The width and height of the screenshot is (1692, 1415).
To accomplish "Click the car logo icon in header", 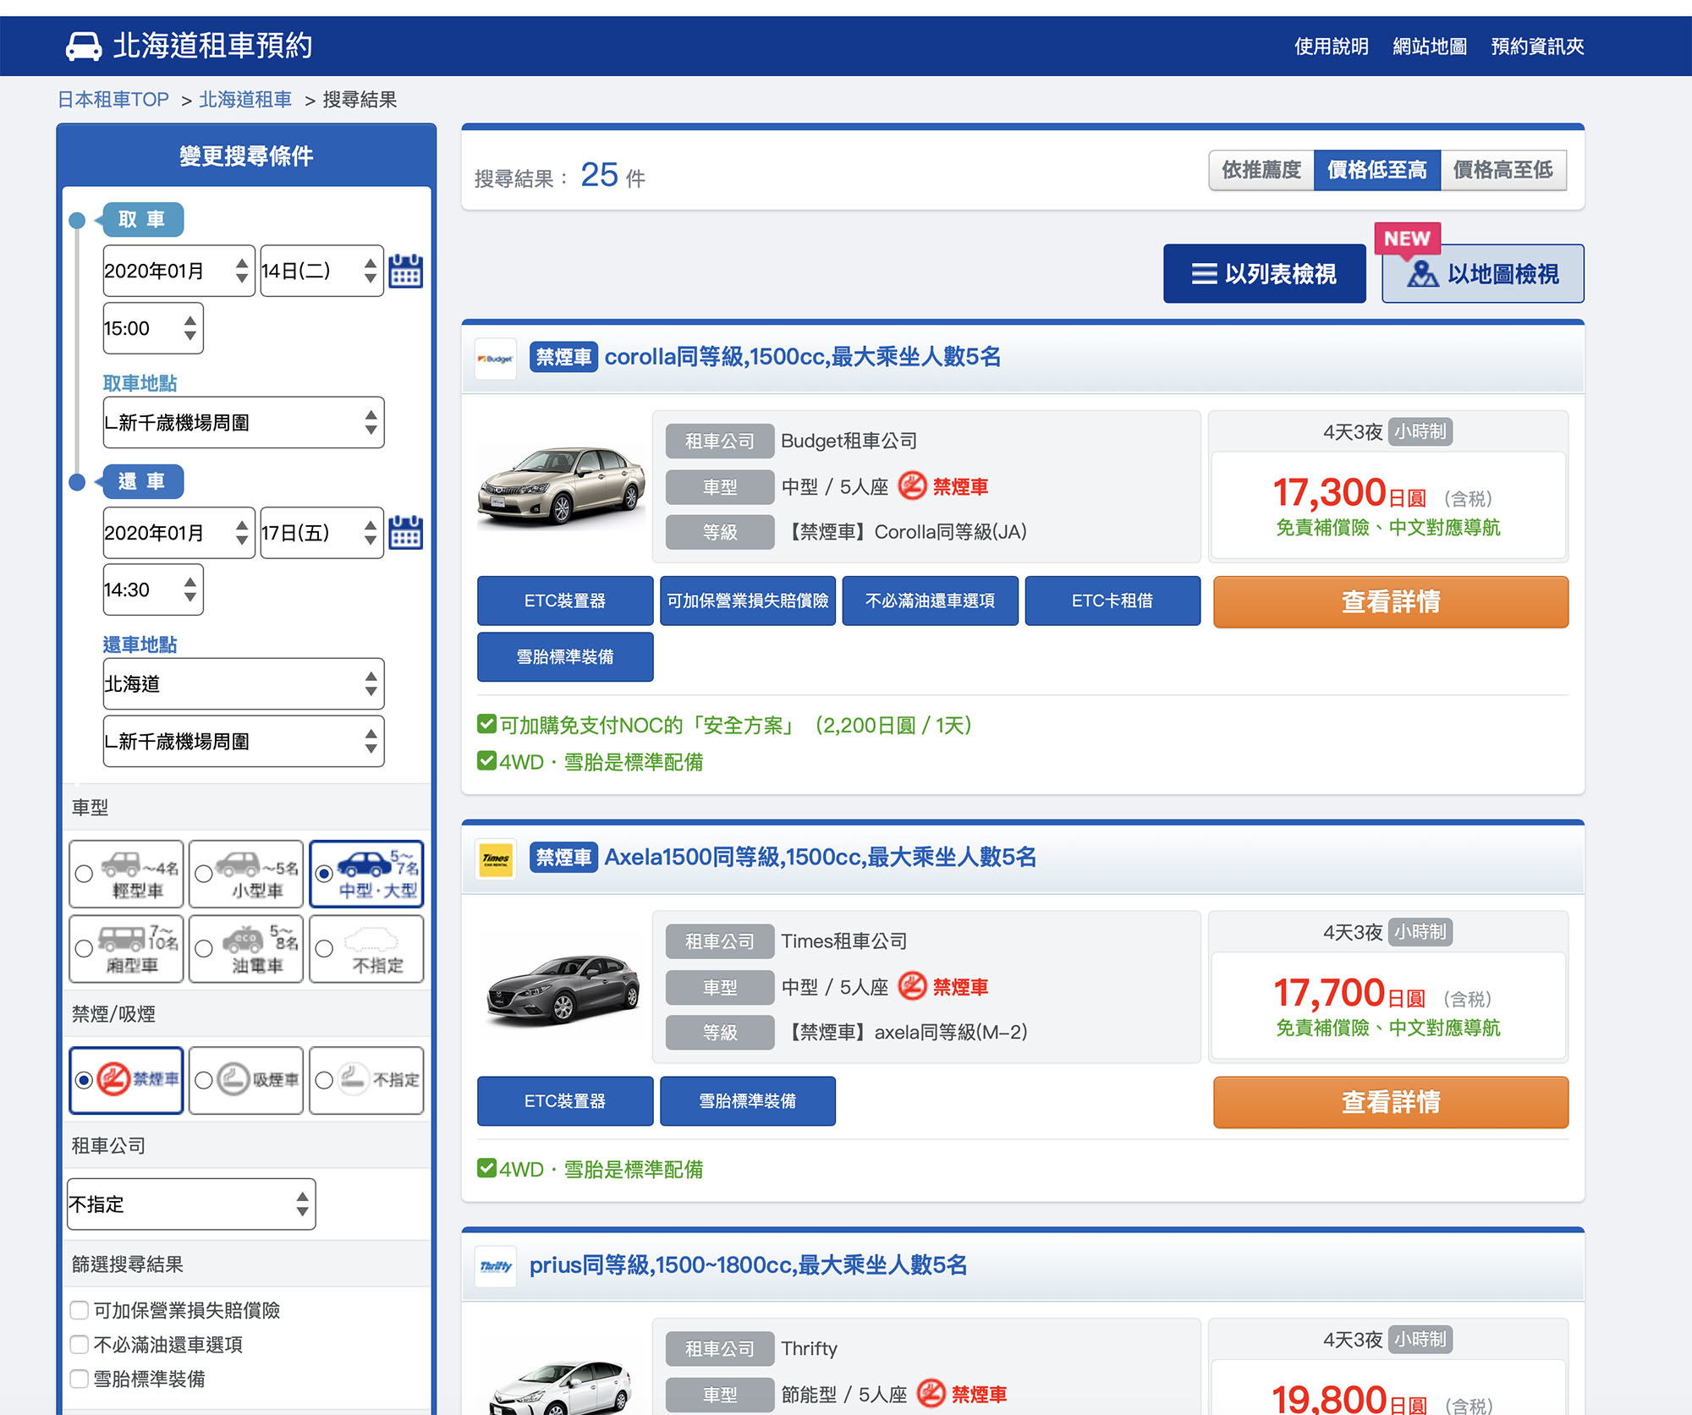I will 84,46.
